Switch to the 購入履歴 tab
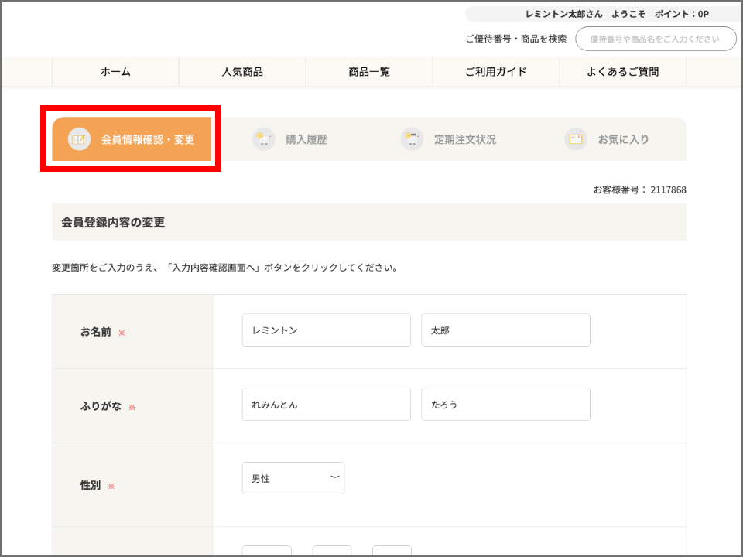The width and height of the screenshot is (743, 557). tap(290, 139)
